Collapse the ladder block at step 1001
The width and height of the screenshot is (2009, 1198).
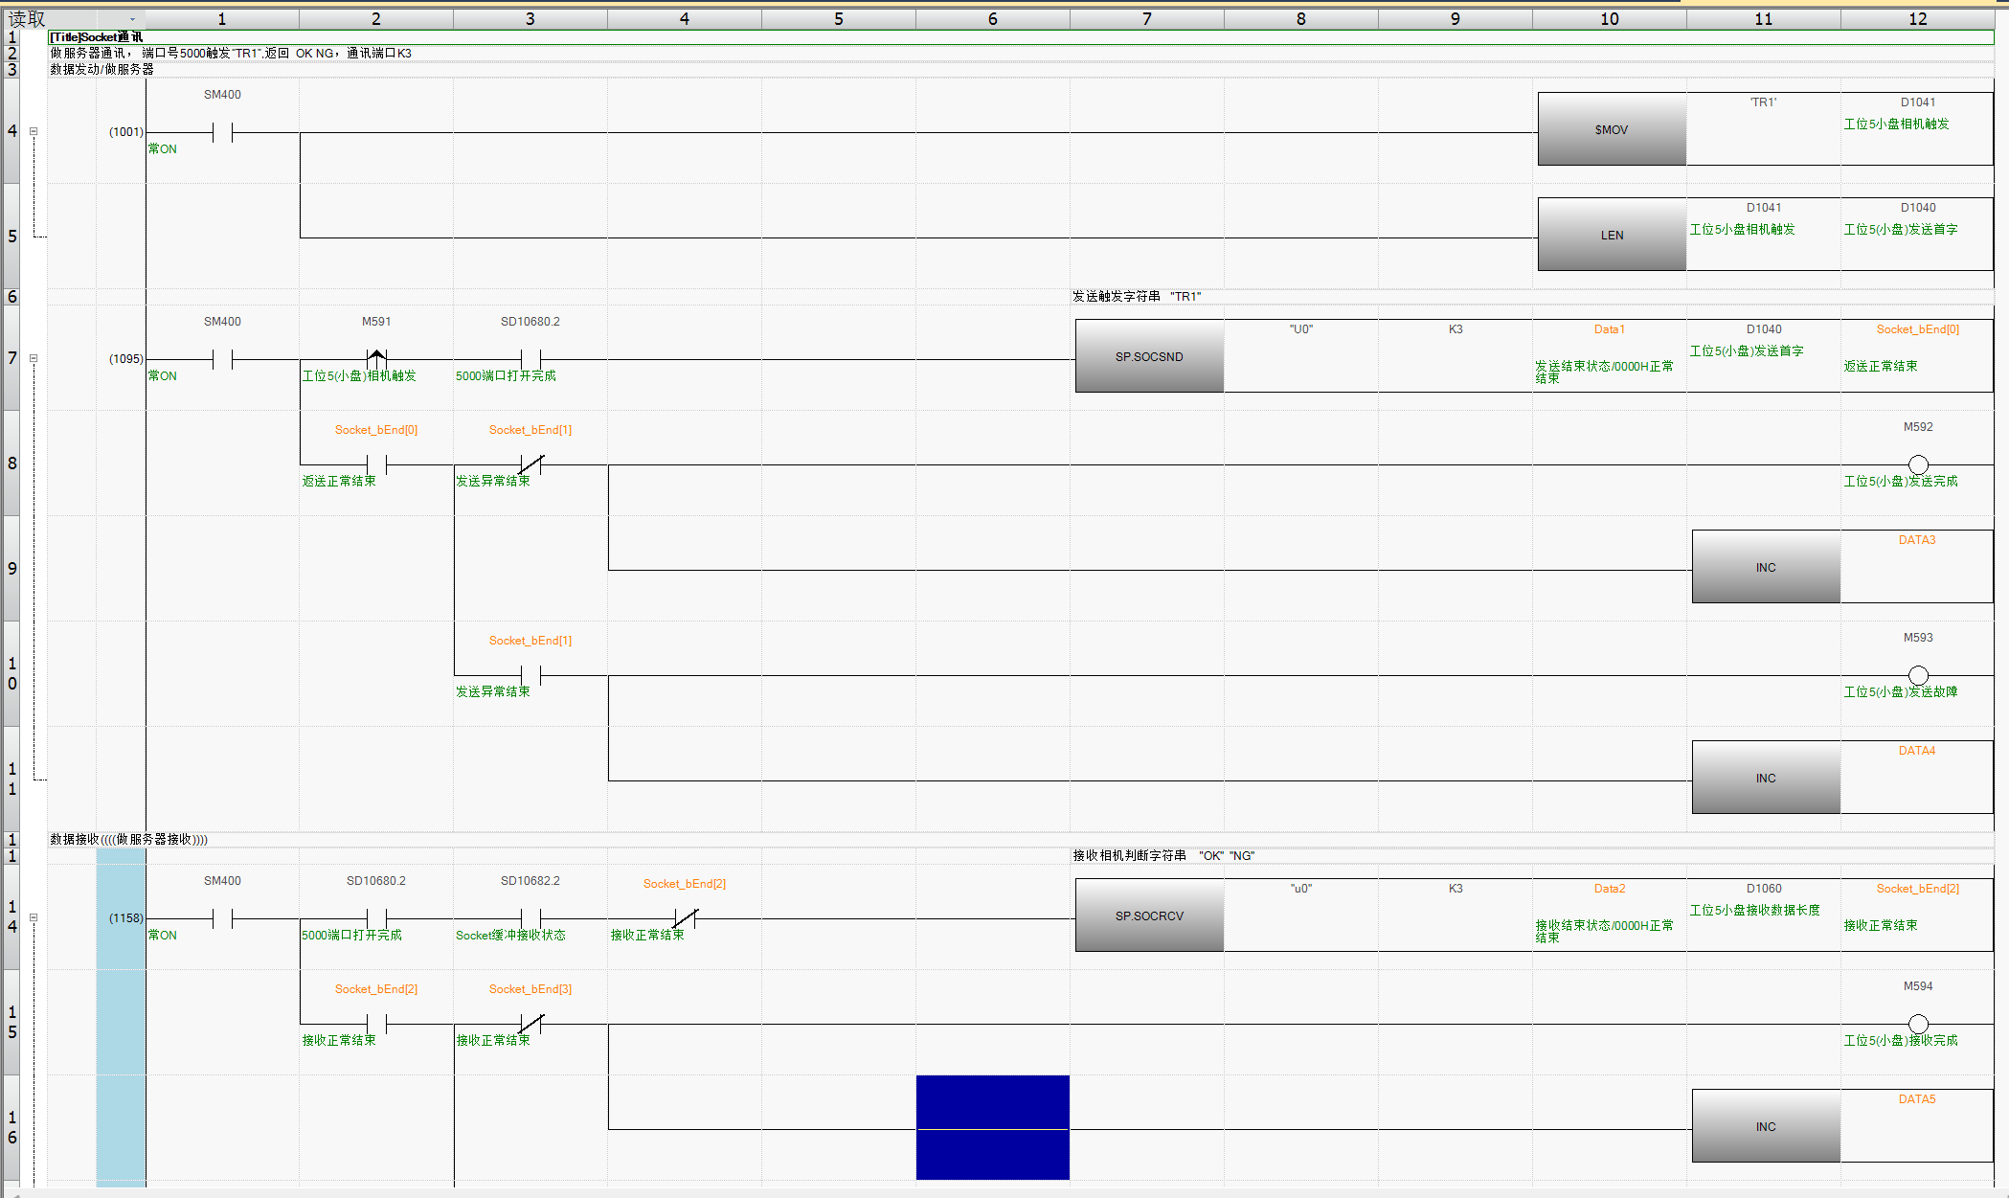point(34,131)
